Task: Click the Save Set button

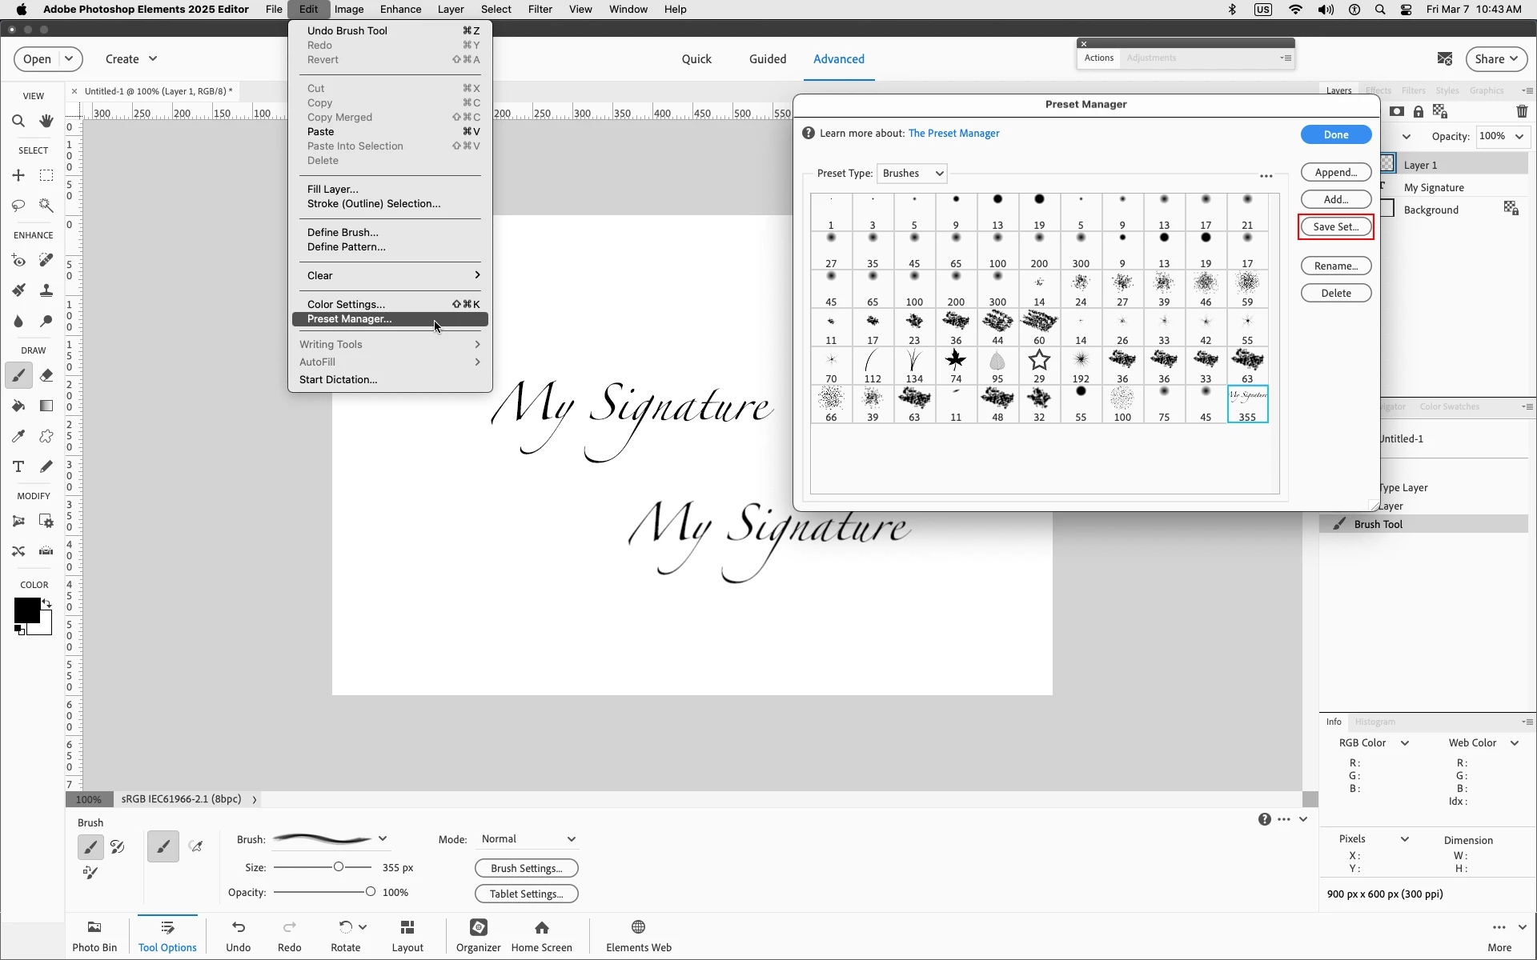Action: tap(1335, 226)
